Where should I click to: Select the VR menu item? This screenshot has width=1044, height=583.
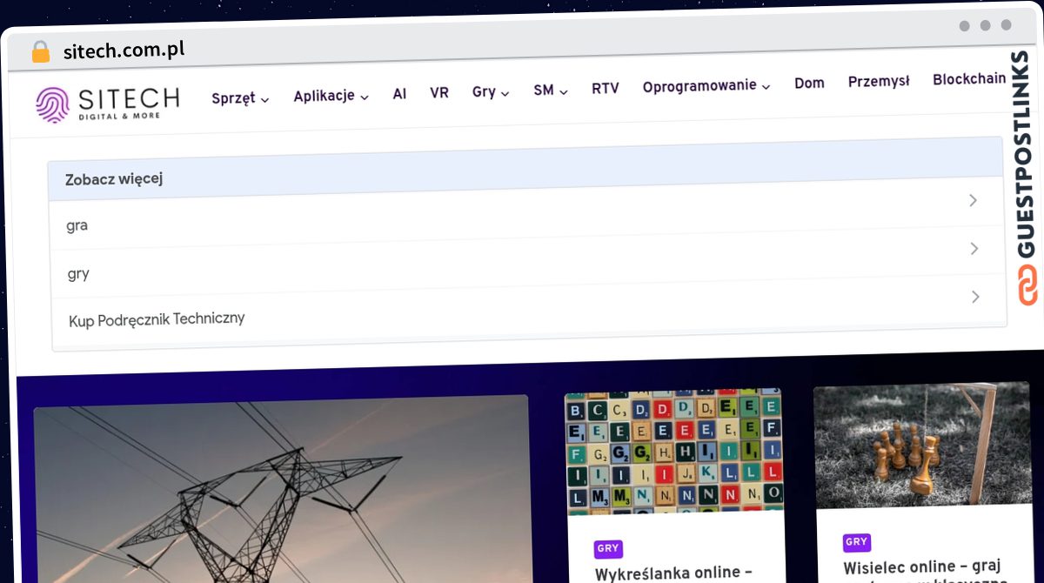(x=439, y=92)
